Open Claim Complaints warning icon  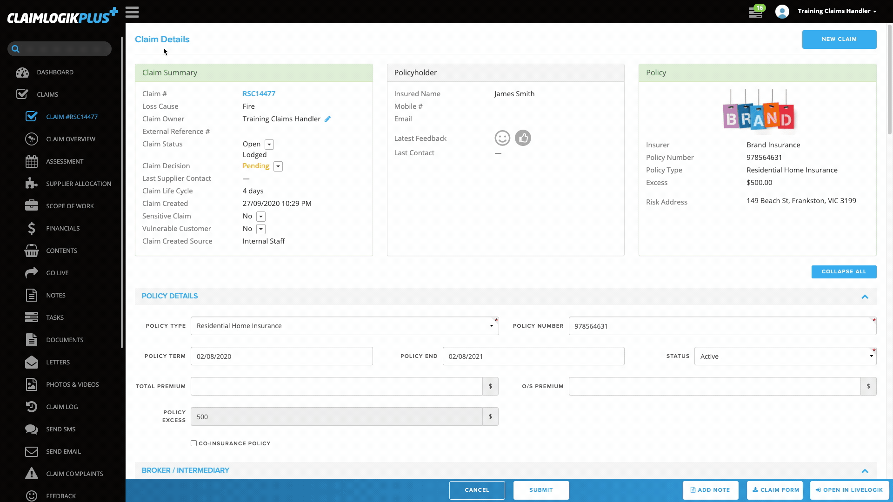32,474
